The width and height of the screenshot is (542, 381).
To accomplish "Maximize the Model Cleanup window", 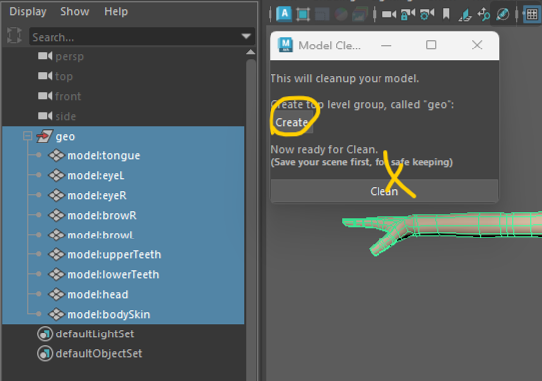I will point(431,45).
